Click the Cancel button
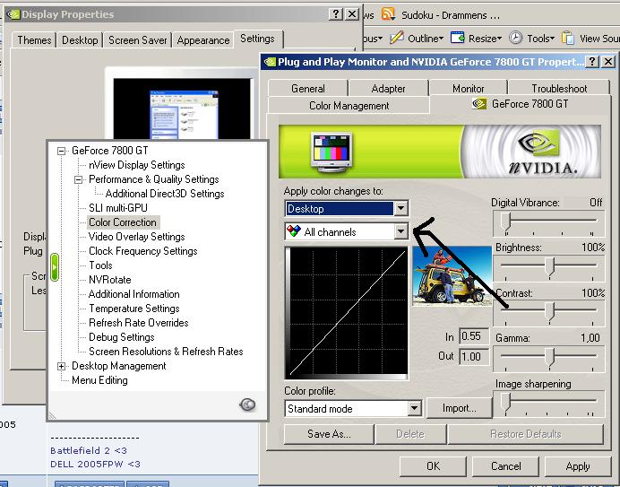 point(505,466)
